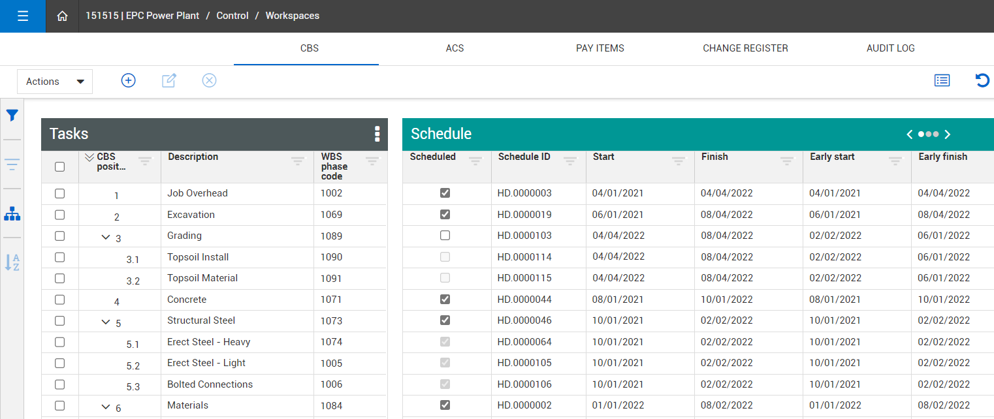Collapse the Grading row 3 expander
The image size is (994, 419).
[106, 237]
